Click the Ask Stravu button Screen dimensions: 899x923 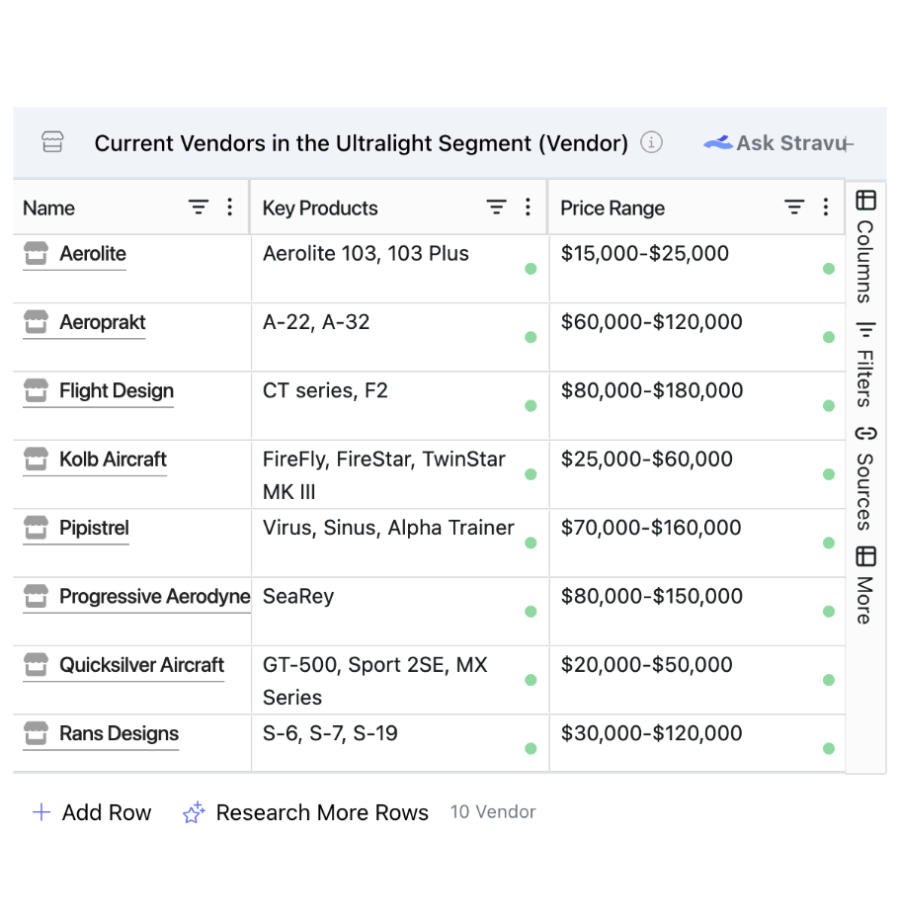776,143
